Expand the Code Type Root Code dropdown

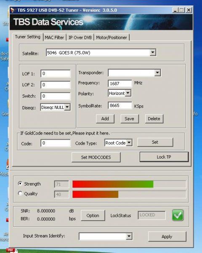click(129, 143)
